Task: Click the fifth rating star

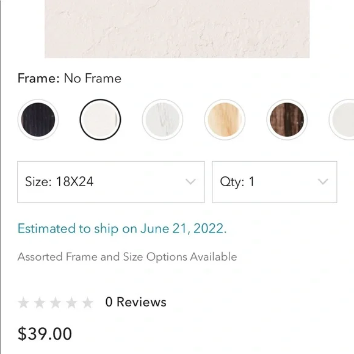Action: point(88,303)
